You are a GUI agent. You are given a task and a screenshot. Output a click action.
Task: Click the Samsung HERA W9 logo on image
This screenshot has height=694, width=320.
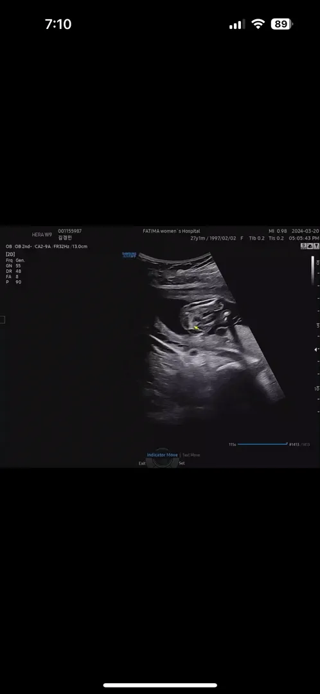(129, 255)
